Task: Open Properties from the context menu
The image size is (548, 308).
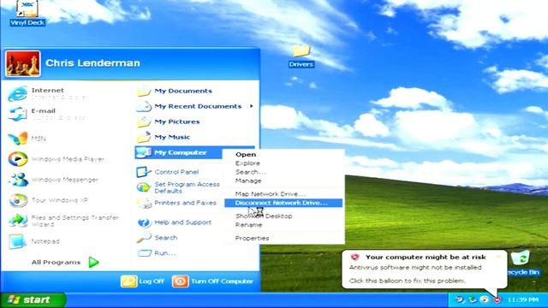Action: pos(253,238)
